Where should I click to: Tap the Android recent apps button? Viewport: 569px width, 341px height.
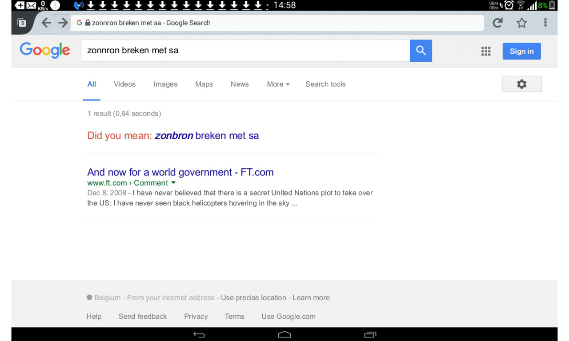click(x=370, y=334)
